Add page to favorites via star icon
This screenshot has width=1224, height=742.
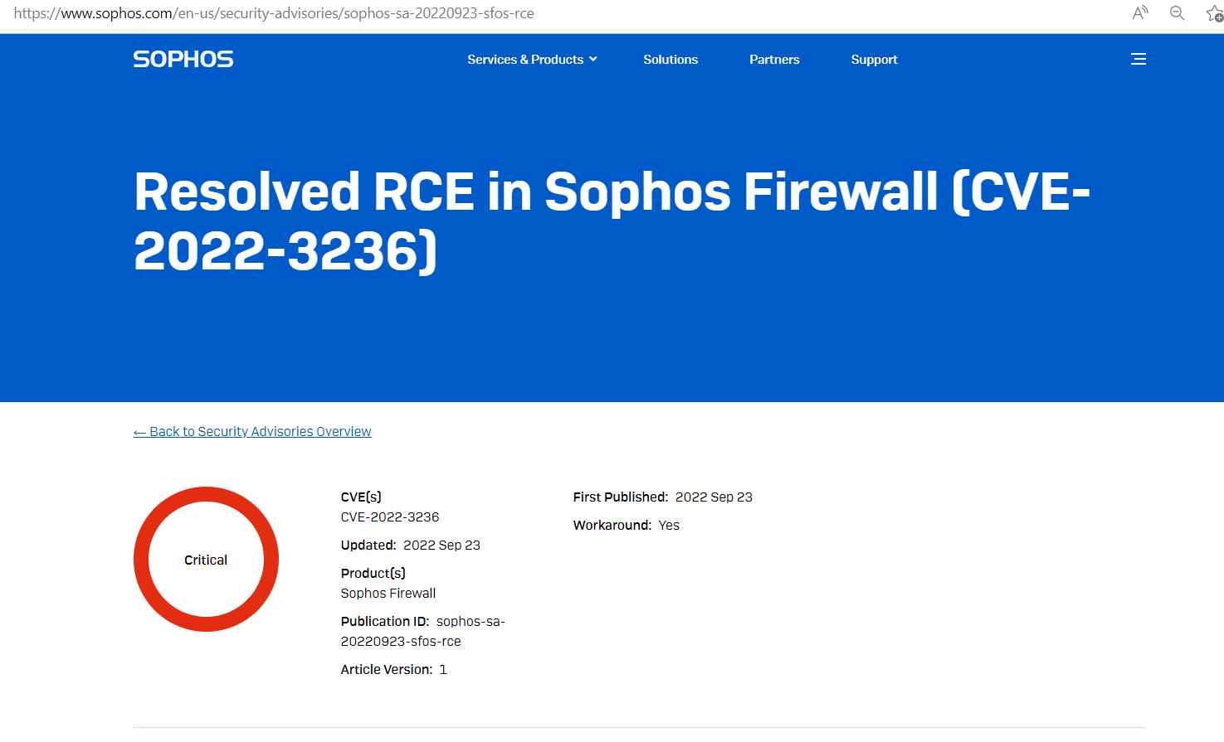1214,13
